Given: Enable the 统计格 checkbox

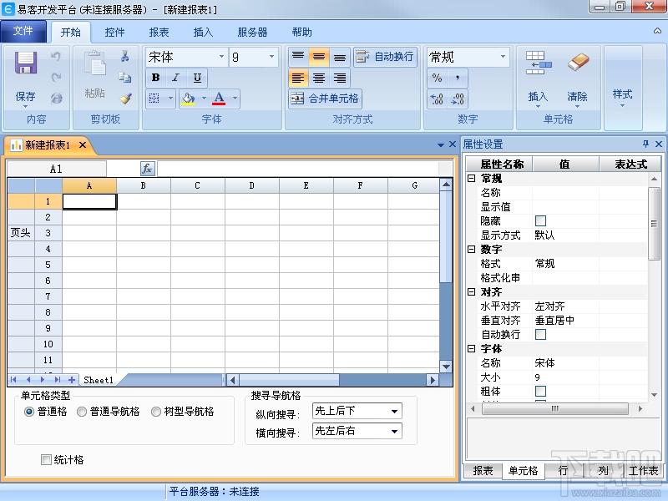Looking at the screenshot, I should pyautogui.click(x=46, y=460).
